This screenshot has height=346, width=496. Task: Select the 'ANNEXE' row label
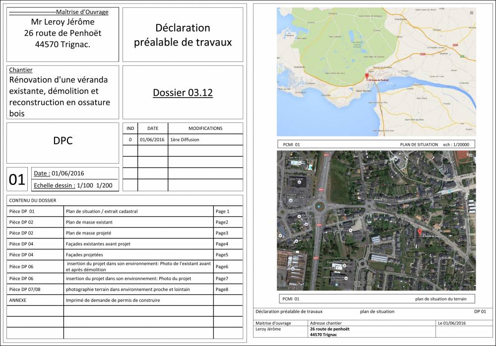(18, 300)
